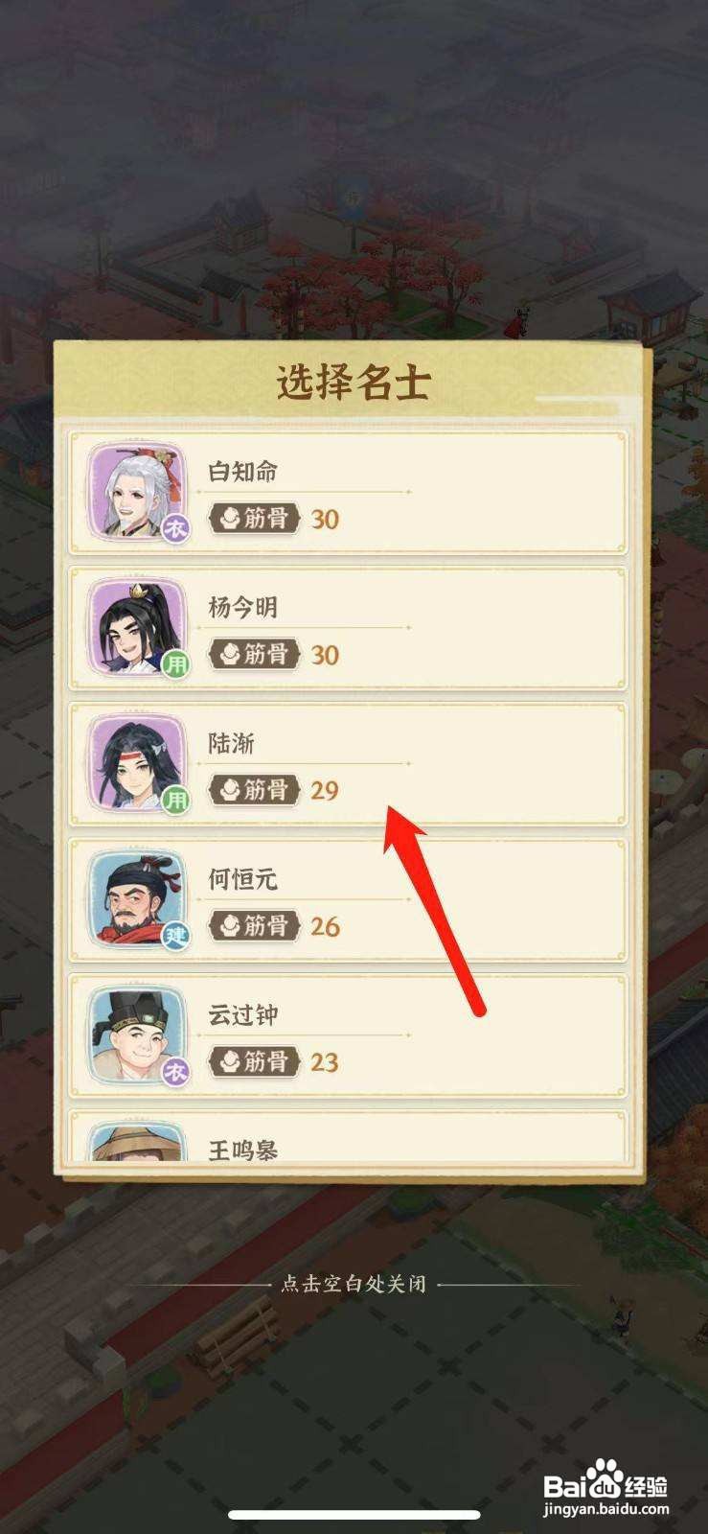
Task: Click 筋骨 value 26 of 何恒元
Action: pos(326,926)
